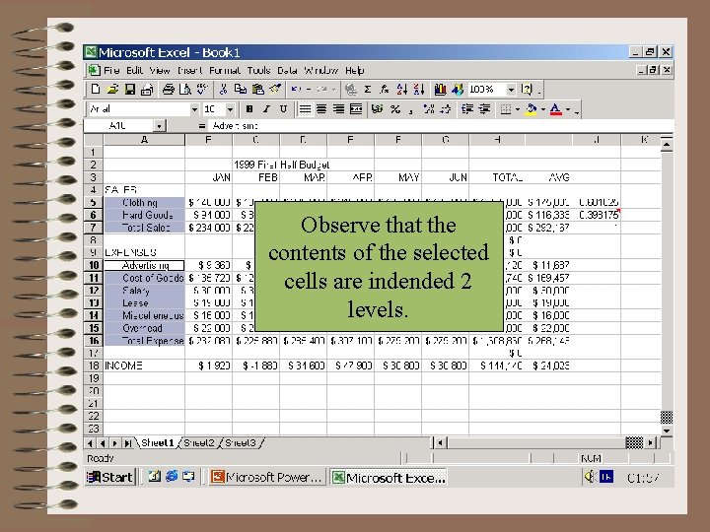Click vertical scrollbar down arrow
This screenshot has width=710, height=532.
pyautogui.click(x=667, y=431)
